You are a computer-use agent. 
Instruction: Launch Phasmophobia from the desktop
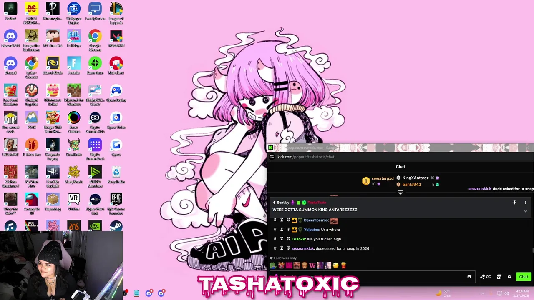(x=53, y=11)
